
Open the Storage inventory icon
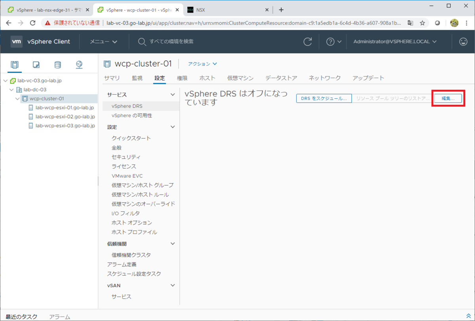58,65
